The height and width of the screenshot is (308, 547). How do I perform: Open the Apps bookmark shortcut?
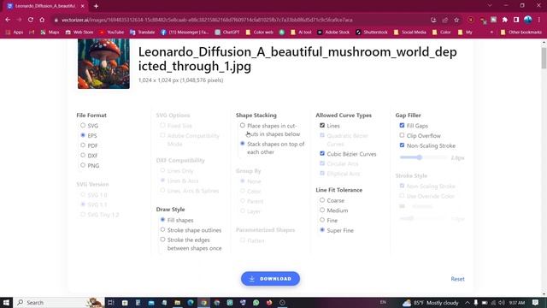pos(15,33)
